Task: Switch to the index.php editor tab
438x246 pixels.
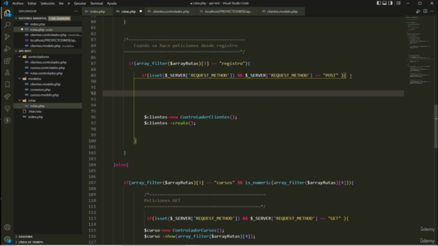Action: [97, 12]
